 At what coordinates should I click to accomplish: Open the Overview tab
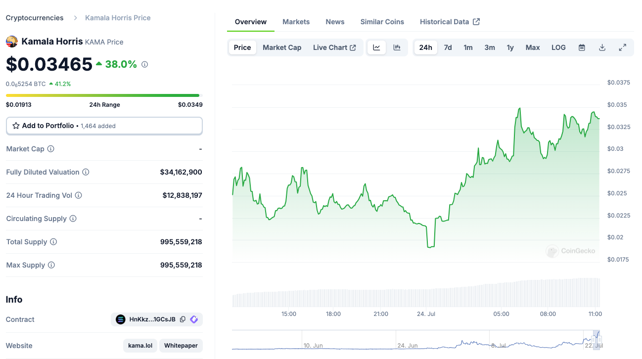pyautogui.click(x=251, y=22)
